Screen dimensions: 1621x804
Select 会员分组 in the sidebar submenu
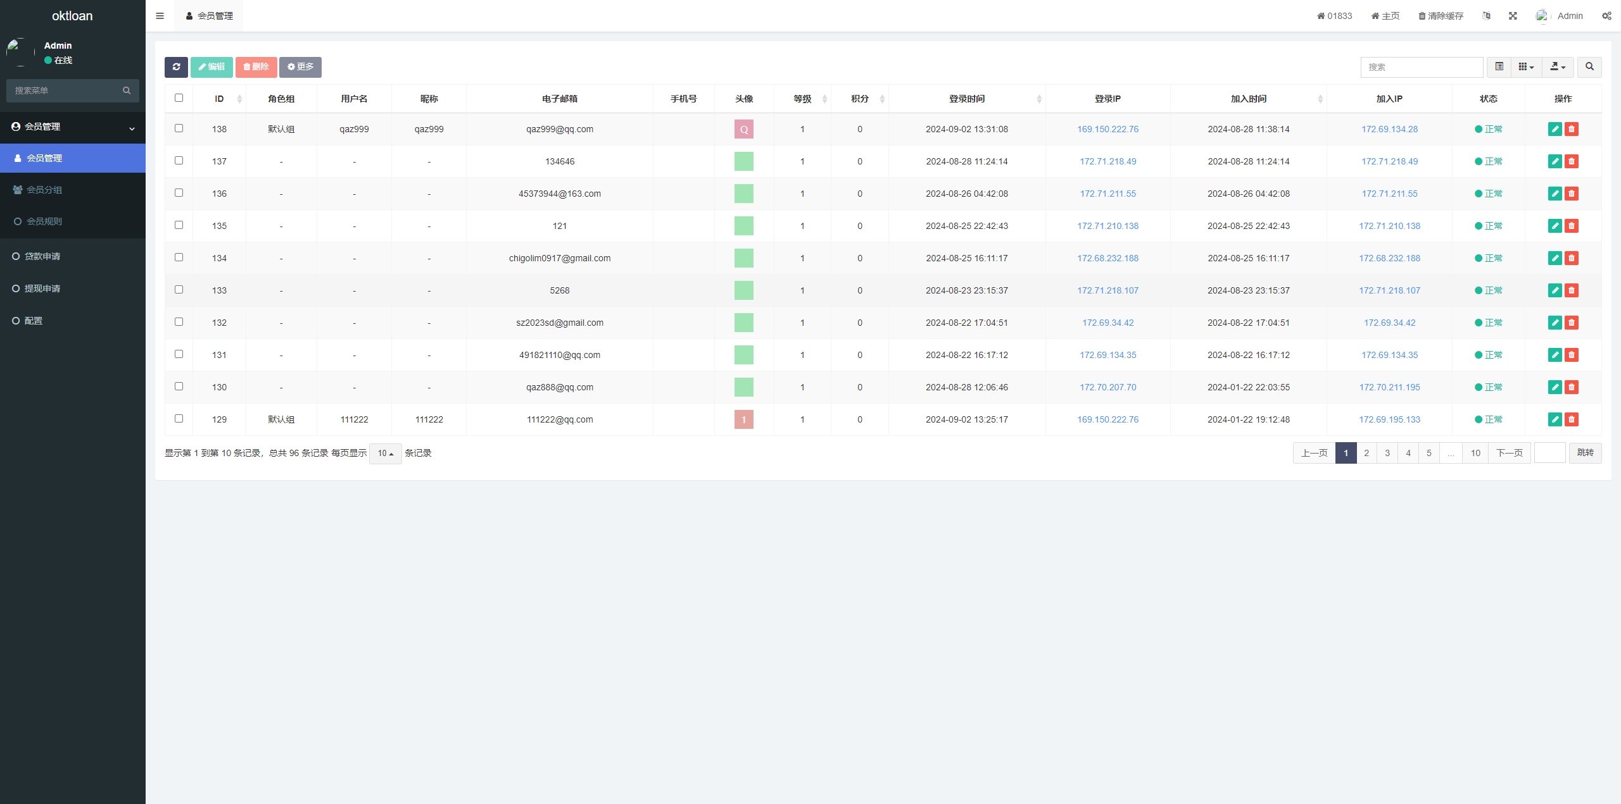tap(44, 190)
